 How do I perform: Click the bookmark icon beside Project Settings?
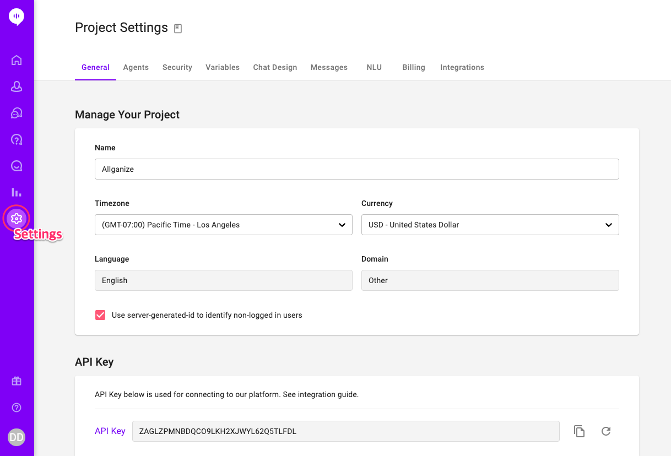click(177, 28)
